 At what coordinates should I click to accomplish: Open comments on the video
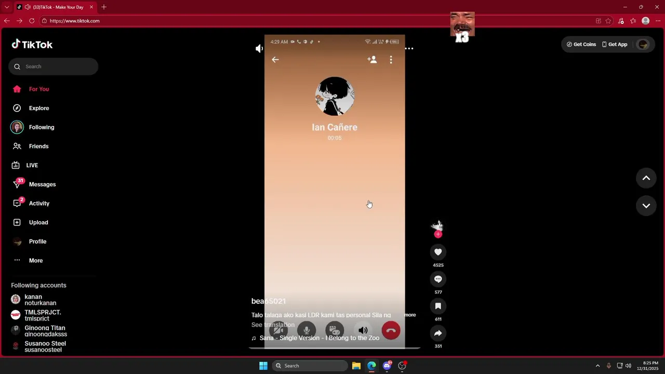(x=438, y=279)
